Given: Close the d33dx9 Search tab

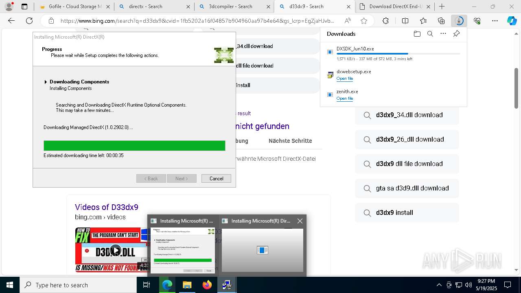Looking at the screenshot, I should tap(349, 7).
